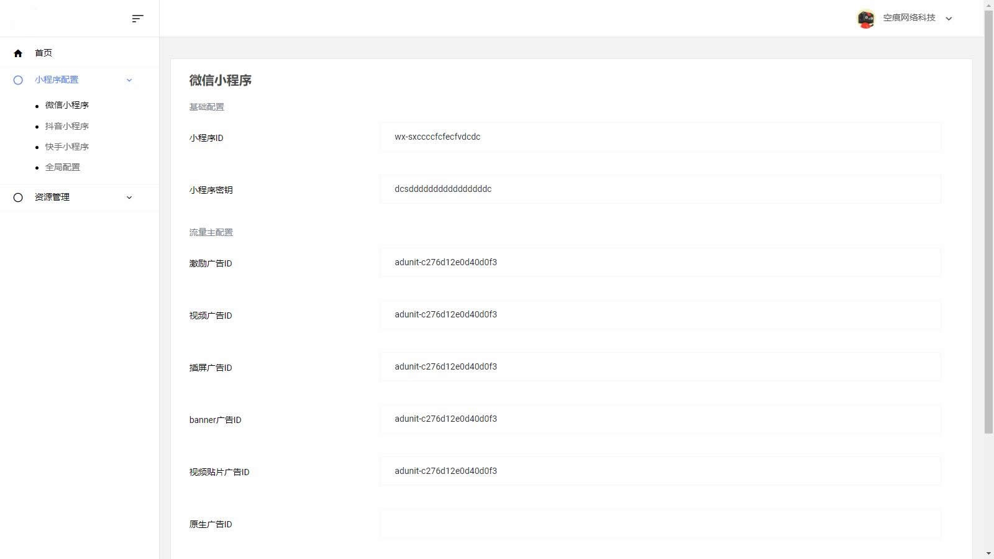Open 全局配置 in the sidebar
This screenshot has width=994, height=559.
(62, 167)
